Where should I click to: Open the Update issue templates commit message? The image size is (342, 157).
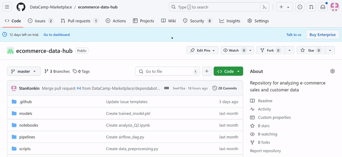click(127, 102)
